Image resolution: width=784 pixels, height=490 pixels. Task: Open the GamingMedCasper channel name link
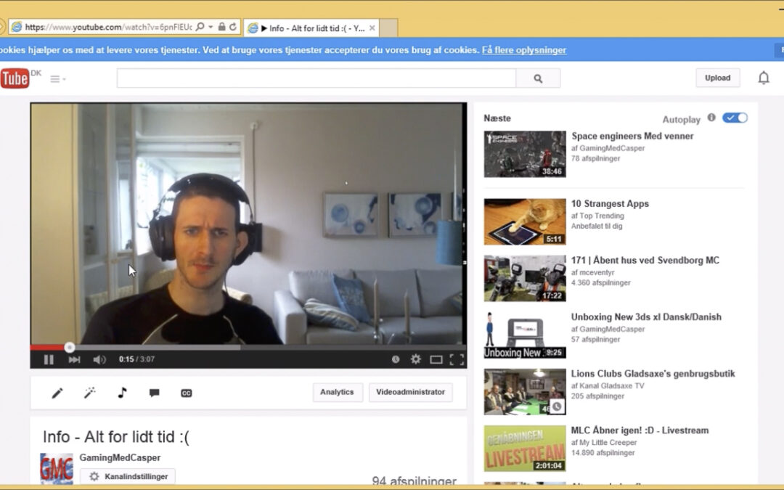click(120, 457)
